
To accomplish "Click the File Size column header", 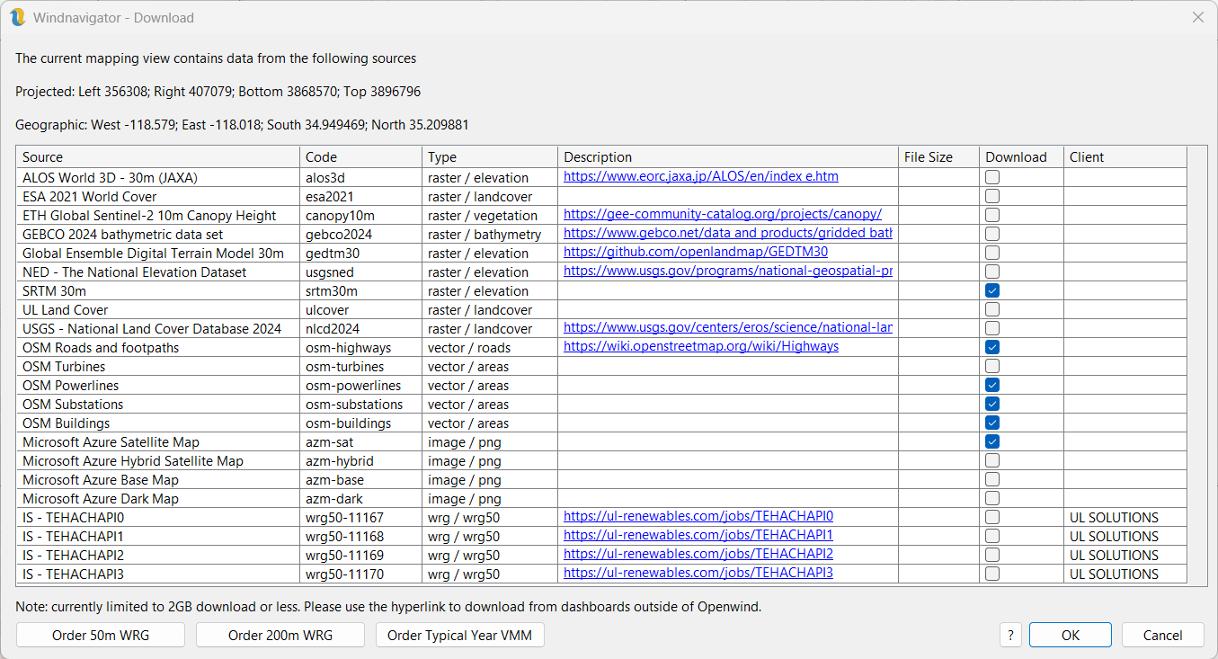I will coord(938,157).
